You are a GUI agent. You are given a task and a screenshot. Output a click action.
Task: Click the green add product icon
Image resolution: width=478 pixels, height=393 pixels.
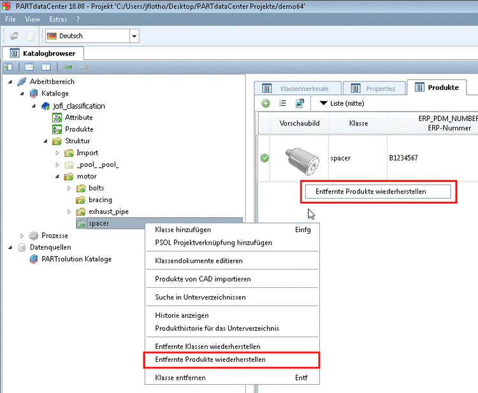click(x=266, y=104)
